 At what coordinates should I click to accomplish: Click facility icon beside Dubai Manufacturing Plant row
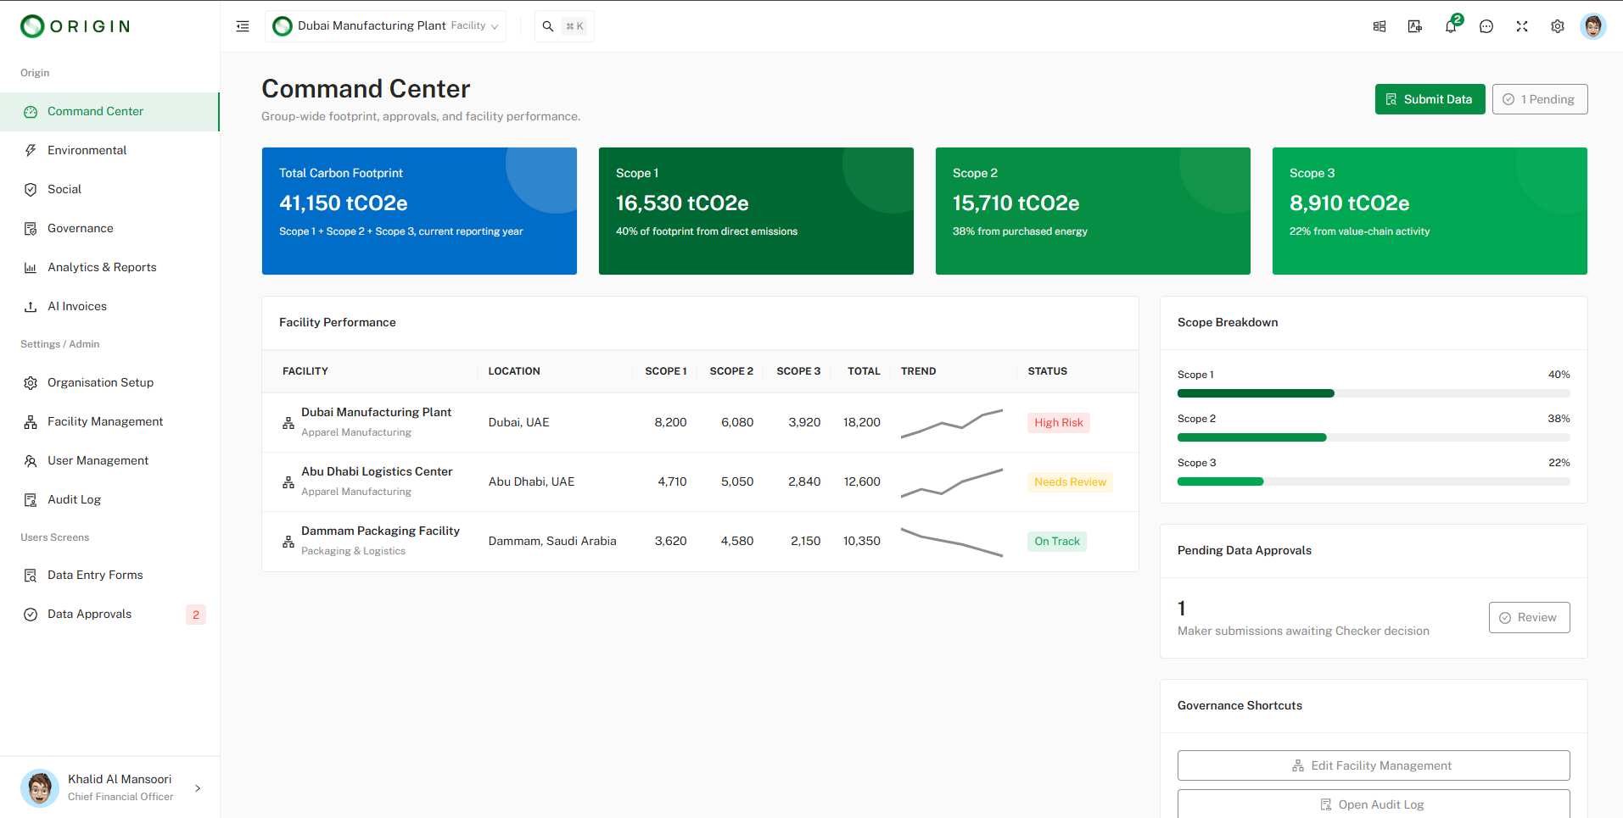click(288, 423)
